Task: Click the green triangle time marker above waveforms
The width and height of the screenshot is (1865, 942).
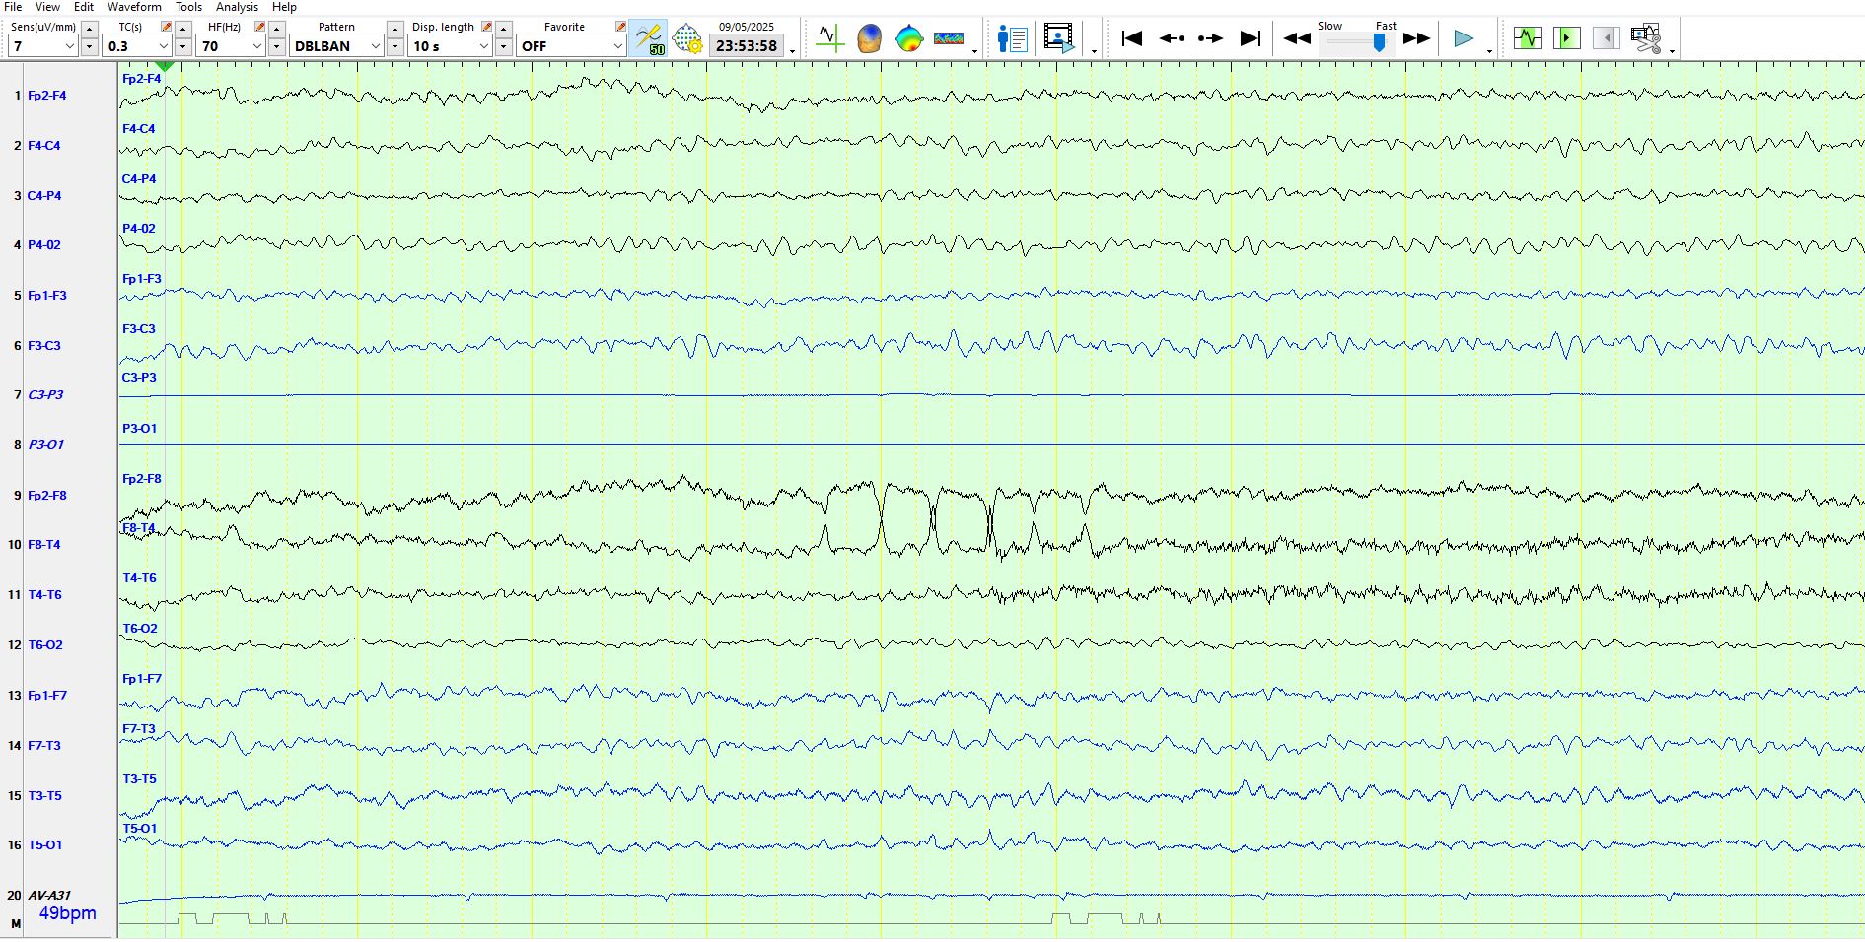Action: click(165, 66)
